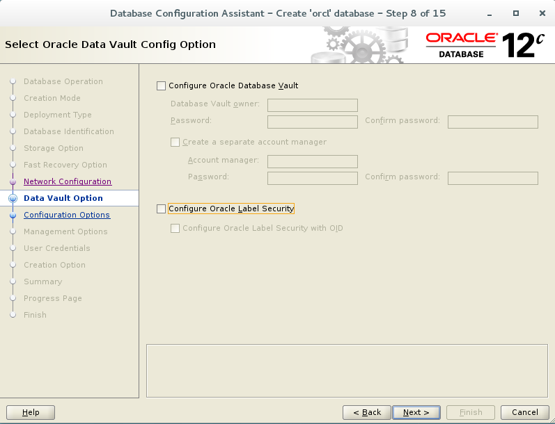Check Configure Oracle Label Security
Image resolution: width=555 pixels, height=424 pixels.
tap(161, 209)
